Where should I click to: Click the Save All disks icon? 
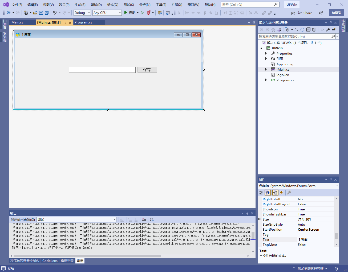[47, 13]
